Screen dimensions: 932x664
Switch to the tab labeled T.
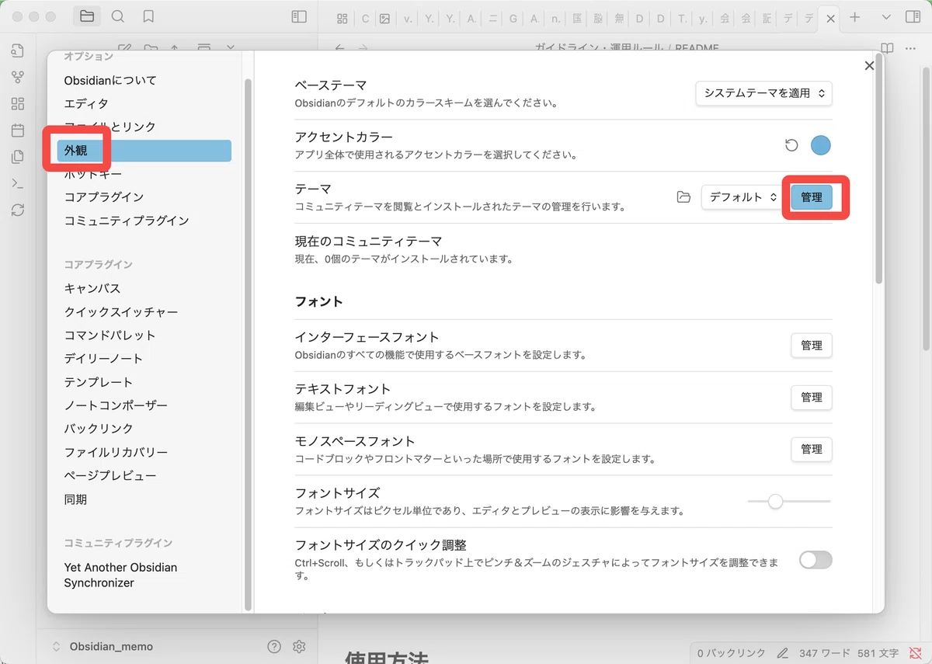(682, 19)
